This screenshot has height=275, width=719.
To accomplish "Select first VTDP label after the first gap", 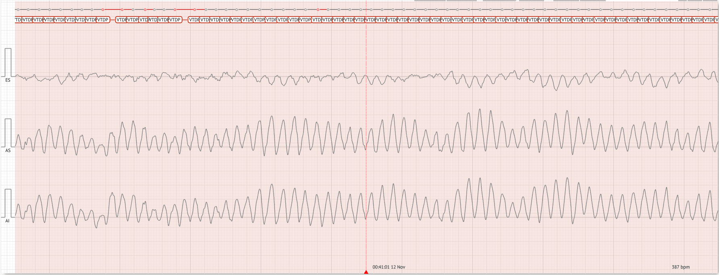I will [121, 20].
